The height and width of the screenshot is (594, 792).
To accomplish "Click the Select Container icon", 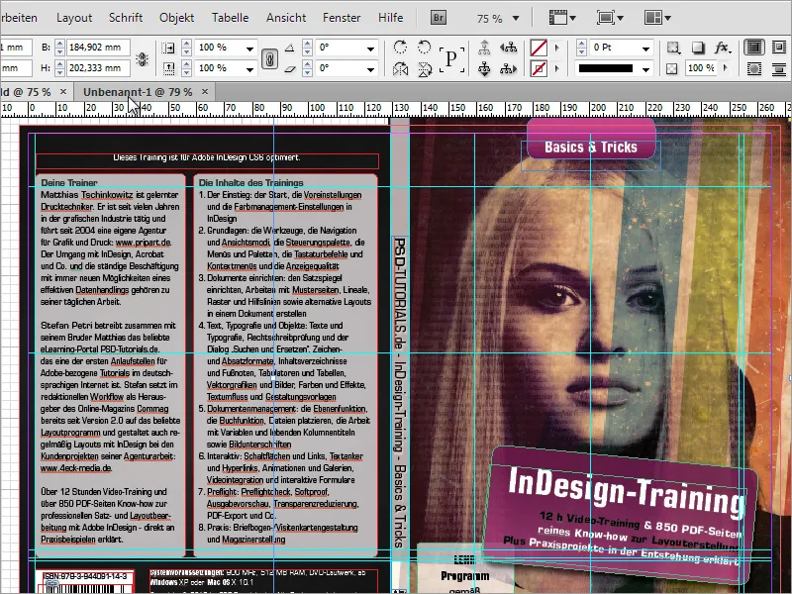I will pos(484,48).
